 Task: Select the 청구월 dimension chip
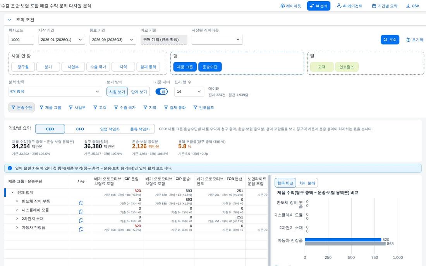click(23, 67)
